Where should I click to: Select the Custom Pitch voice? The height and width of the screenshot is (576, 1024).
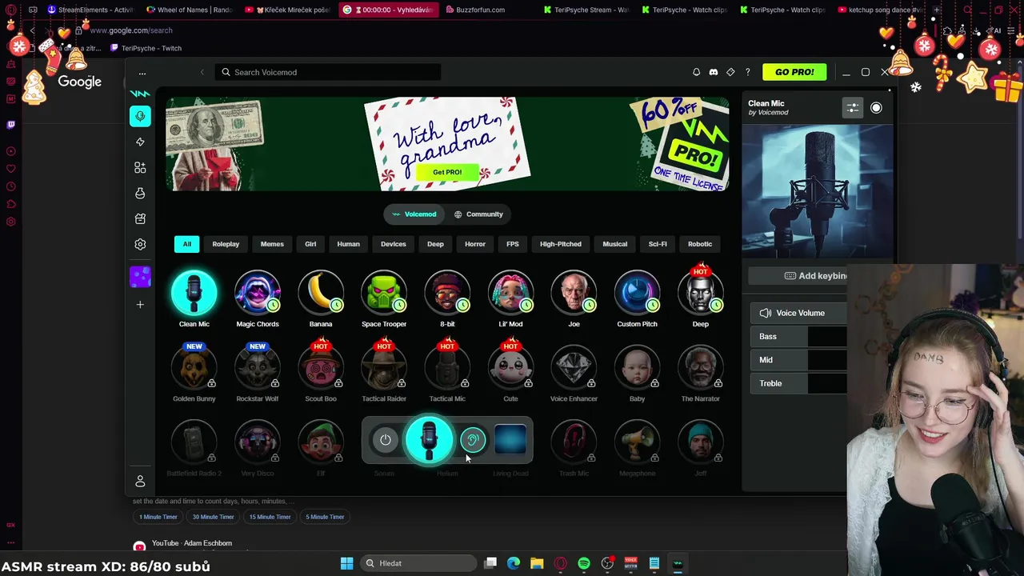click(x=637, y=293)
